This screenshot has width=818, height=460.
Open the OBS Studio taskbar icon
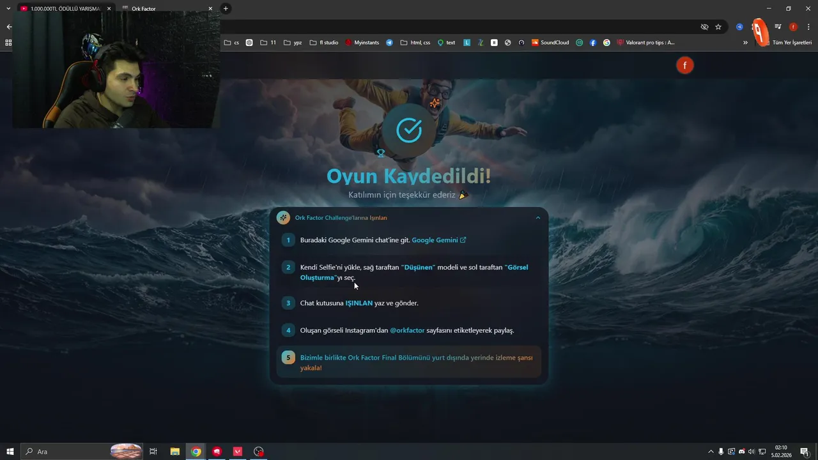point(259,452)
